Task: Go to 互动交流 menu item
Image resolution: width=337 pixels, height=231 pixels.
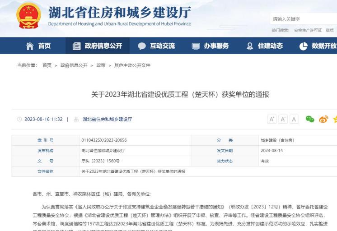Action: 156,46
